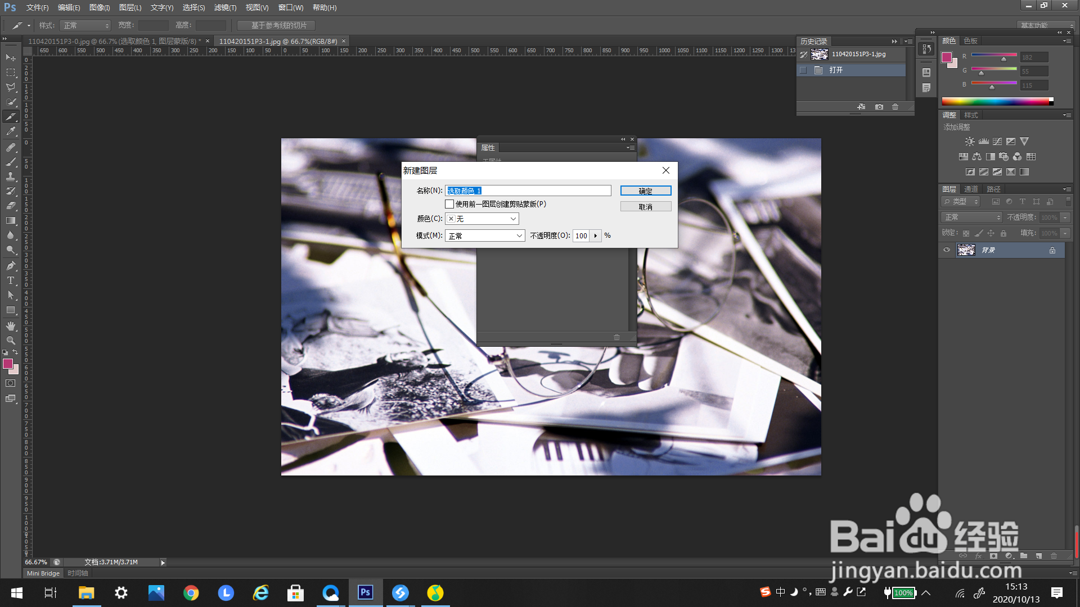Select the Hand tool
1080x607 pixels.
click(11, 326)
